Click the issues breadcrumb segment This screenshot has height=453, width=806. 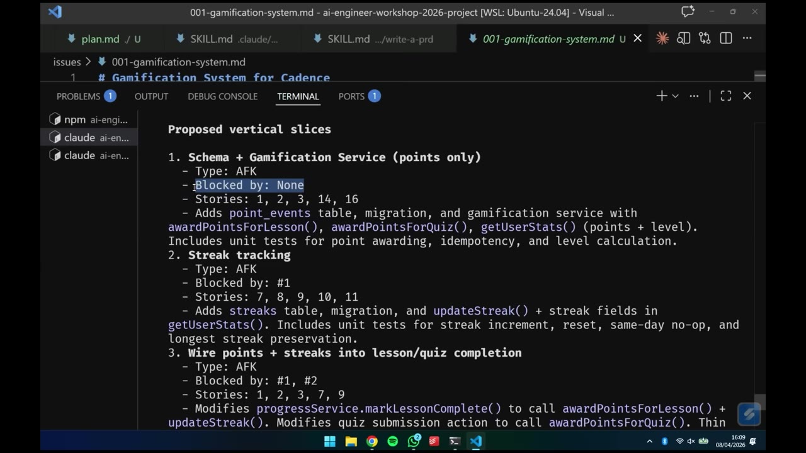(67, 62)
